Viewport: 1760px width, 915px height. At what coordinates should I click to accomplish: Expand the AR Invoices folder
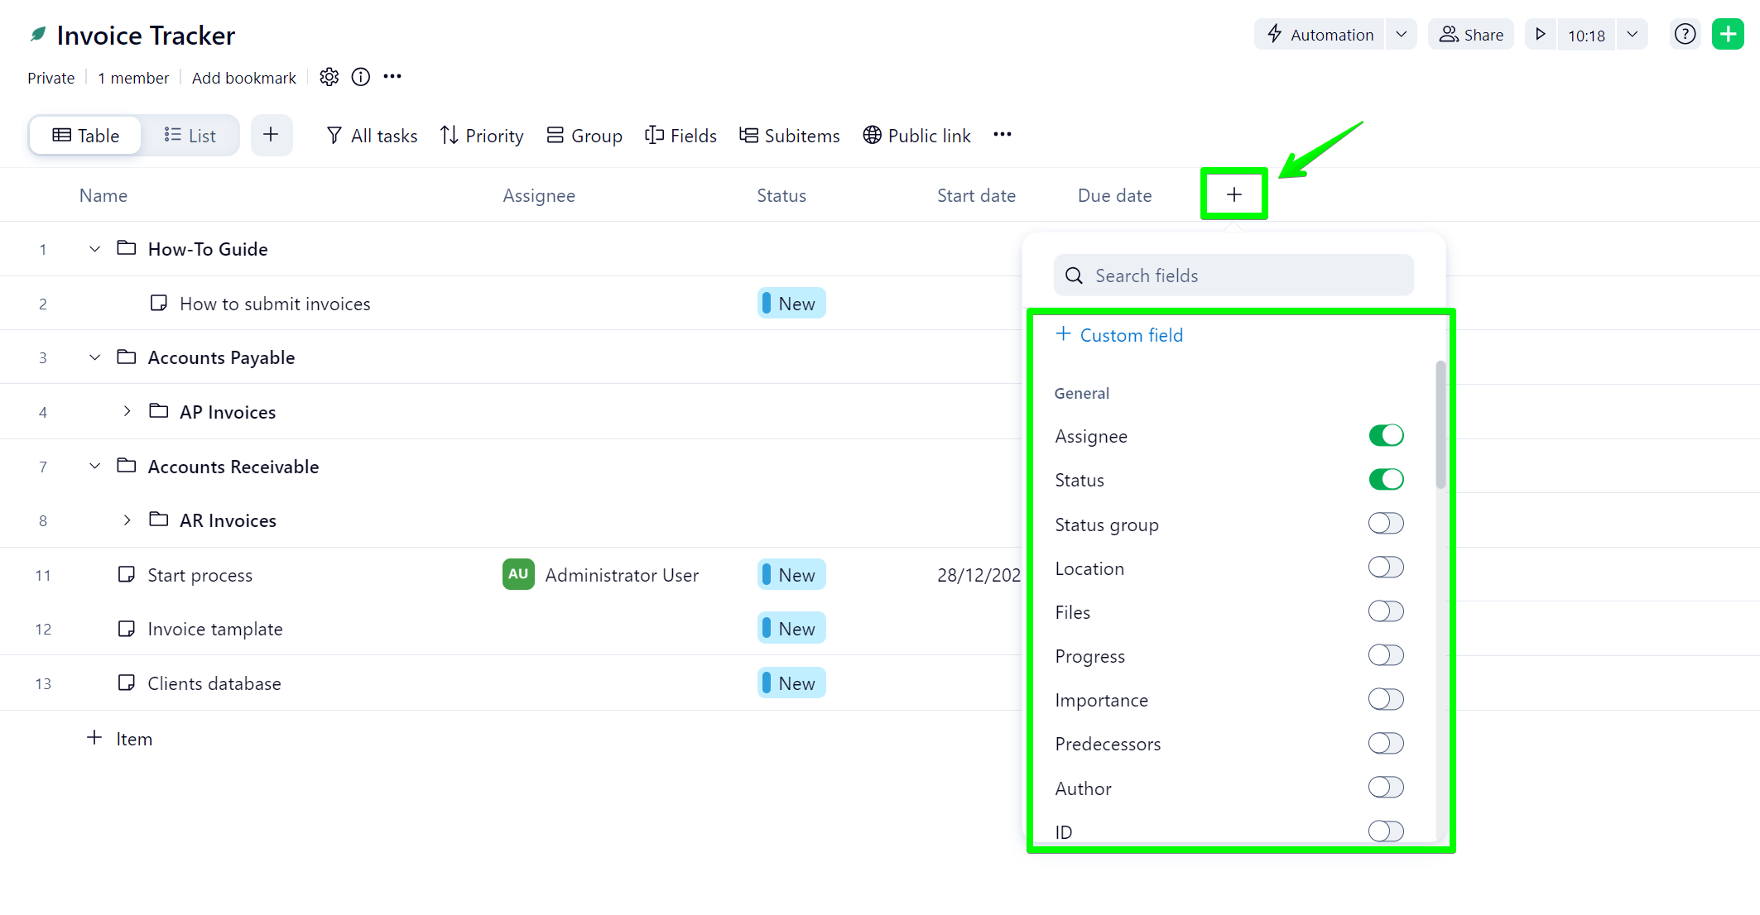point(127,520)
